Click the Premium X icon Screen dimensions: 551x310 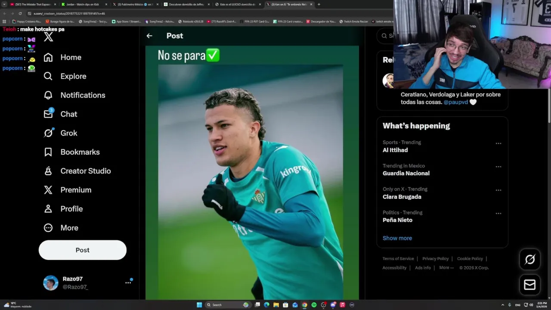(48, 190)
